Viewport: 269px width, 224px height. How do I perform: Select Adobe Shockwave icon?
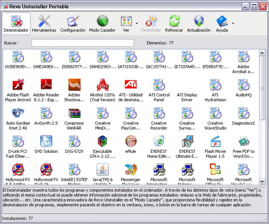(x=74, y=85)
